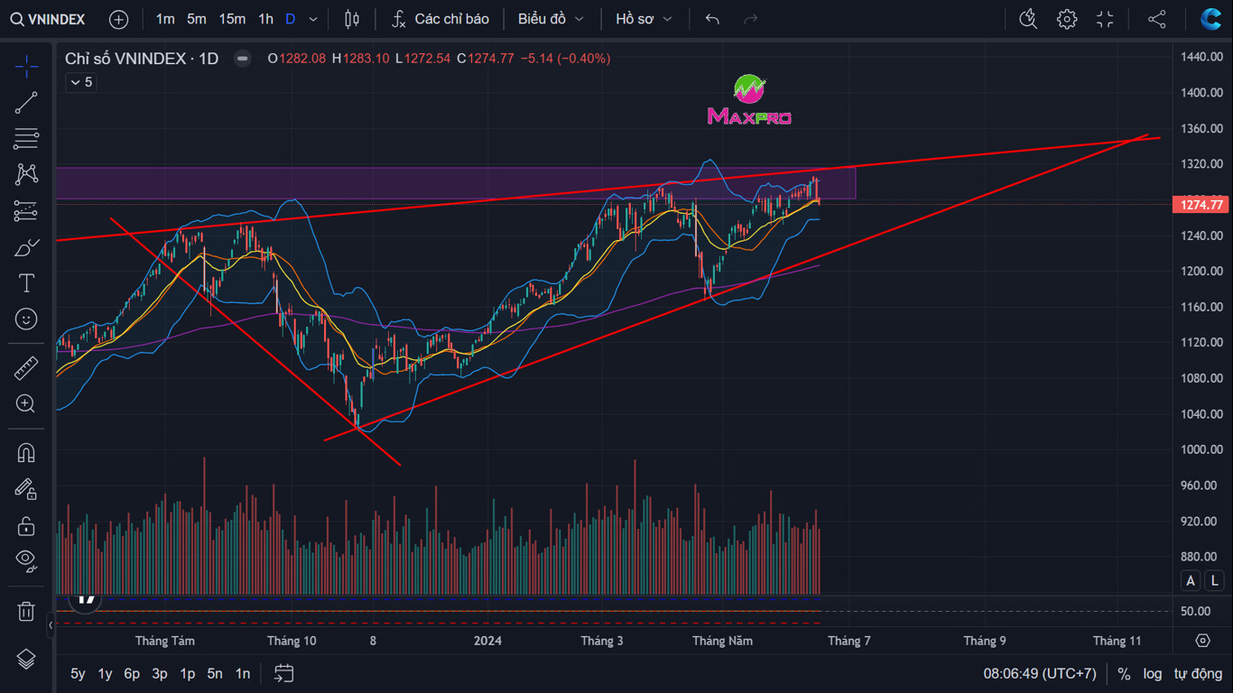This screenshot has width=1233, height=693.
Task: Redo the chart action
Action: pyautogui.click(x=750, y=19)
